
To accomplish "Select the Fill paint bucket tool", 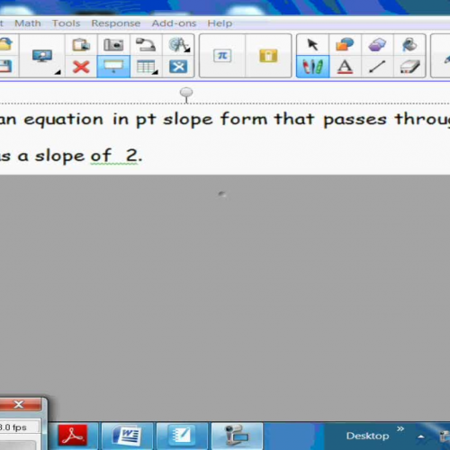I will click(409, 45).
